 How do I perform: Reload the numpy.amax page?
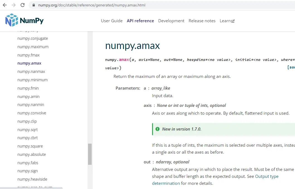tap(23, 5)
